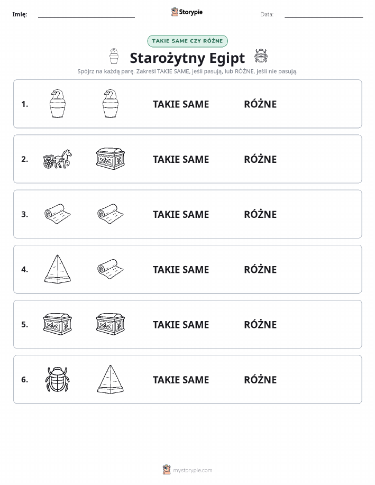The height and width of the screenshot is (485, 375).
Task: Click the horse chariot picture in row 2
Action: tap(58, 159)
